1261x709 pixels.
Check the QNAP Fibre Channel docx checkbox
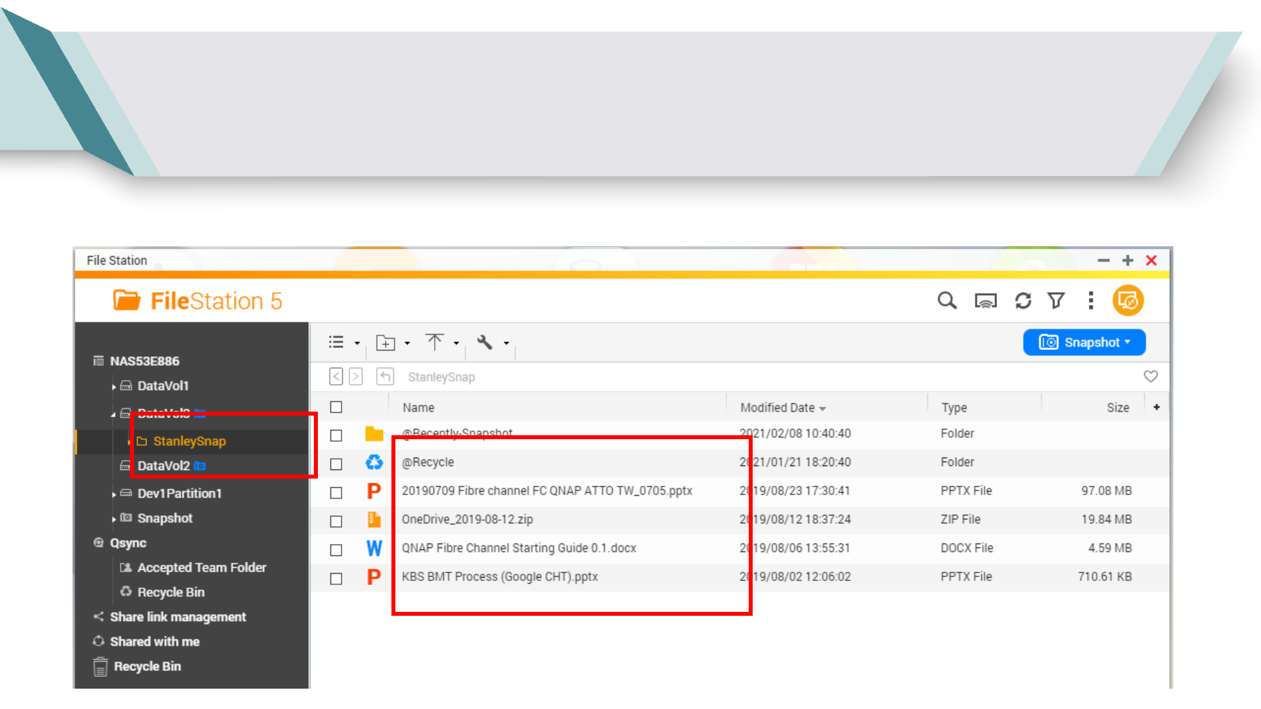336,550
